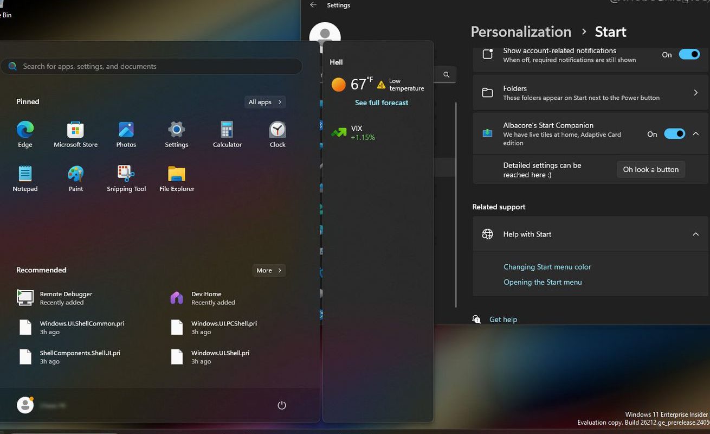Click the low temperature warning icon

click(381, 85)
